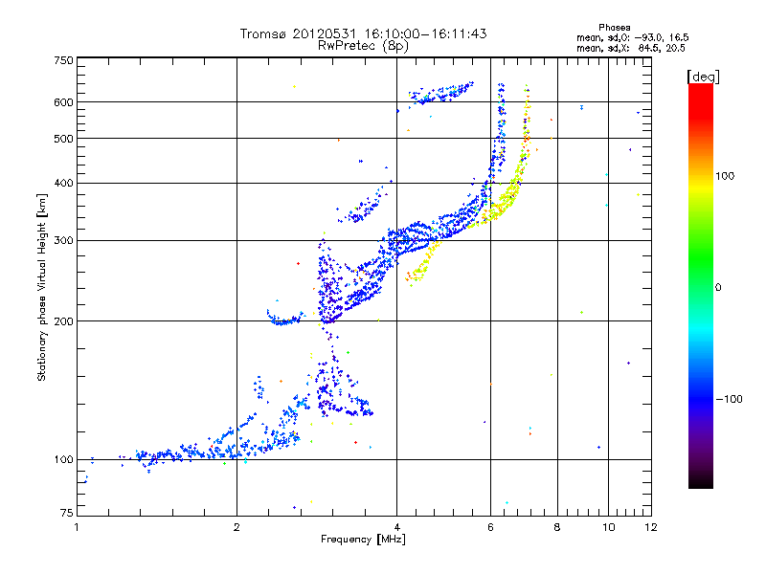
Task: Click the y-axis '100' tick label
Action: point(63,460)
